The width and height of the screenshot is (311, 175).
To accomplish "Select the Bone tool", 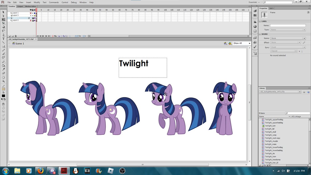I will 3,62.
